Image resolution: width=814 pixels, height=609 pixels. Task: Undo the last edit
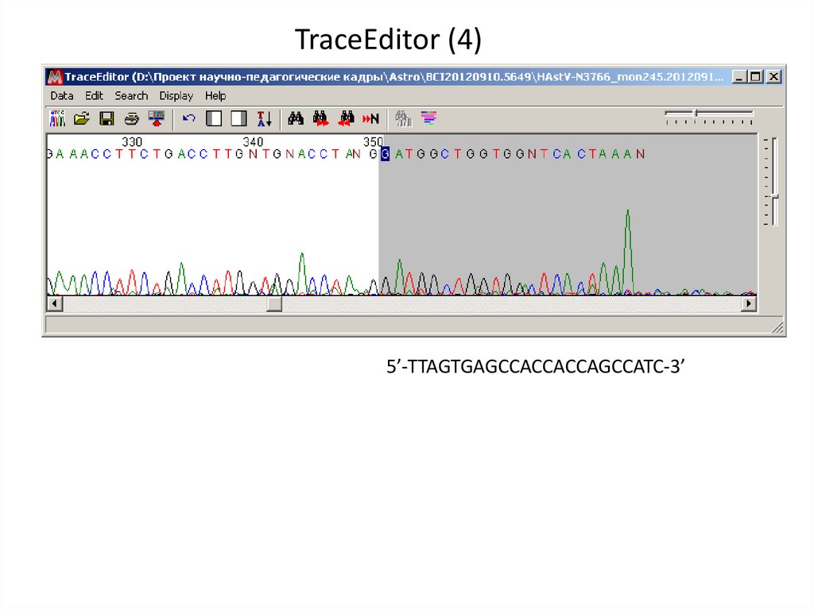click(x=189, y=119)
